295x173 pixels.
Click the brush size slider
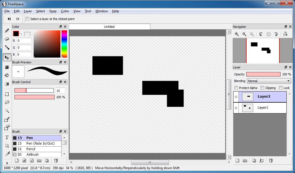pyautogui.click(x=34, y=90)
